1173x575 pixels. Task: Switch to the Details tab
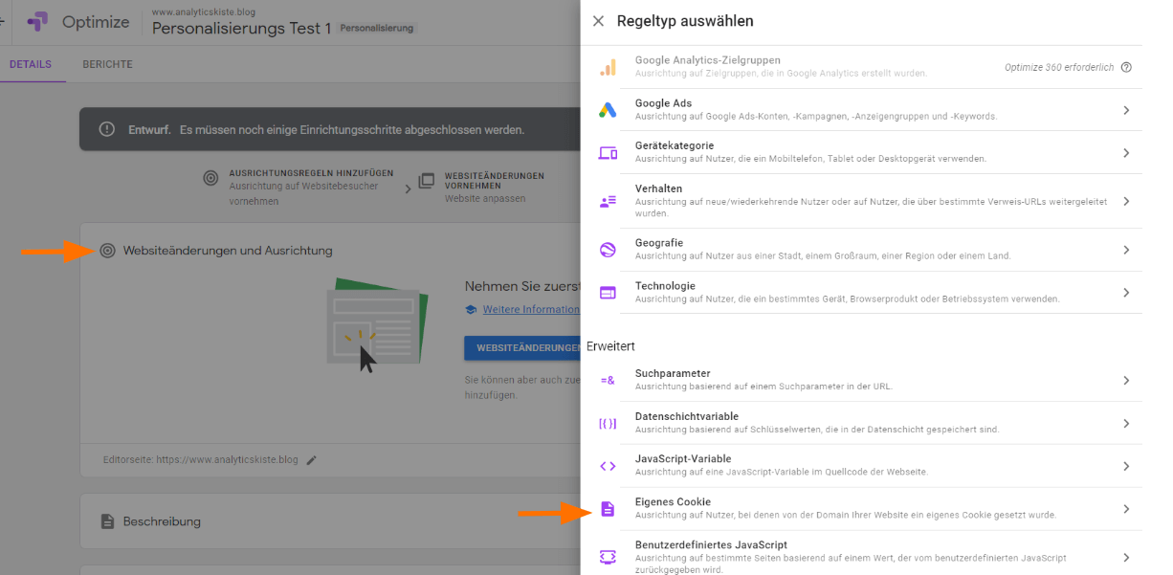point(31,64)
